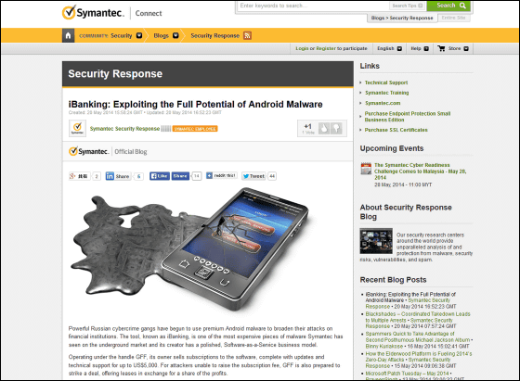Submit the article to reddit
This screenshot has width=520, height=381.
pyautogui.click(x=222, y=175)
